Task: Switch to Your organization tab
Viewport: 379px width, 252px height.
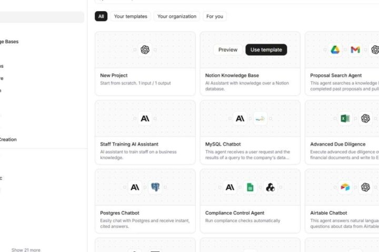Action: pyautogui.click(x=177, y=16)
